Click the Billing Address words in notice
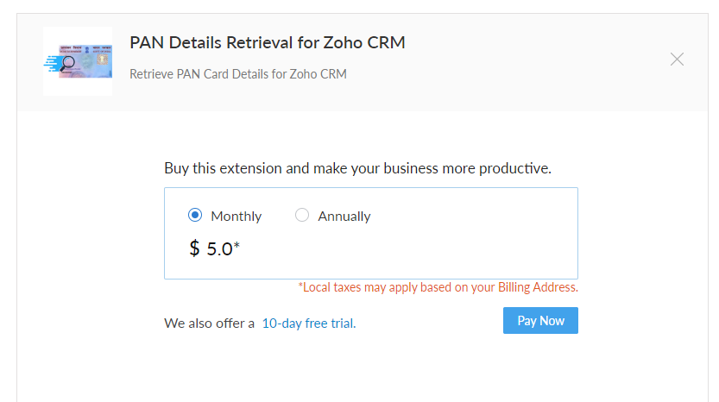Image resolution: width=719 pixels, height=402 pixels. click(538, 287)
